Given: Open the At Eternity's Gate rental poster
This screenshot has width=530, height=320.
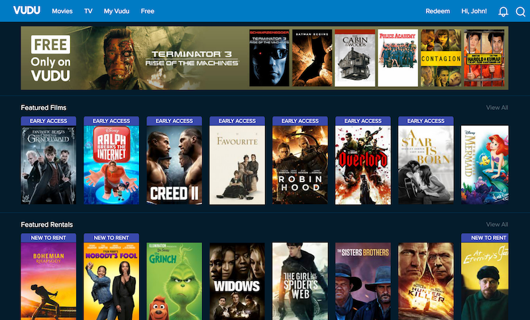Looking at the screenshot, I should 485,281.
